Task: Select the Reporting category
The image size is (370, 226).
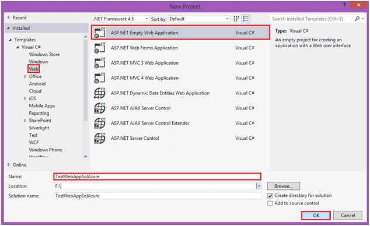Action: click(39, 113)
